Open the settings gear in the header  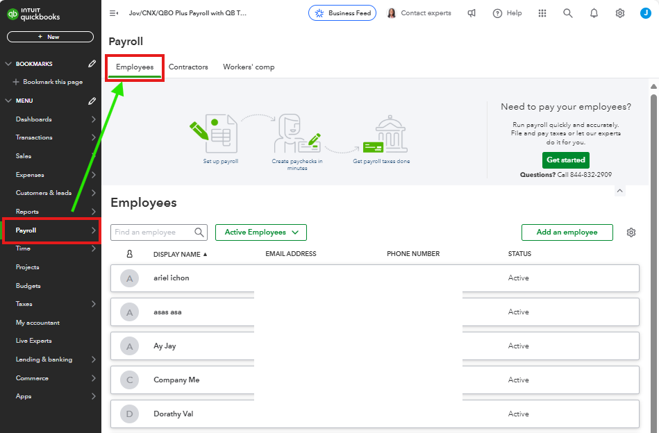[x=620, y=13]
